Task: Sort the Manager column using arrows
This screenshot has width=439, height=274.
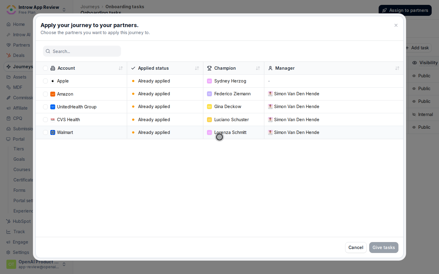Action: coord(397,68)
